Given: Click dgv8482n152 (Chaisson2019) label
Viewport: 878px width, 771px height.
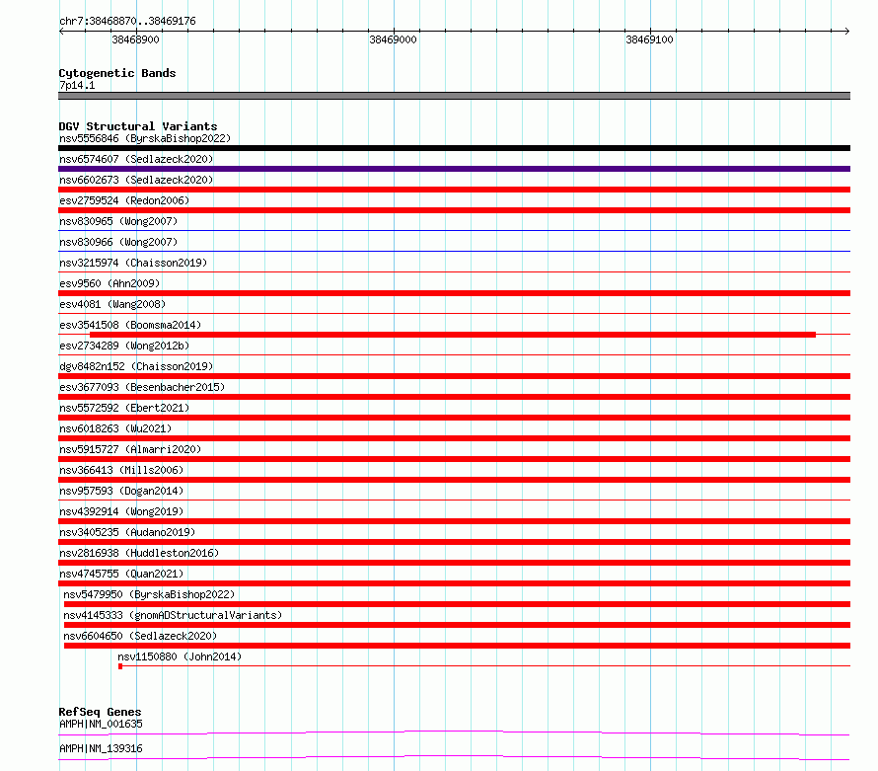Looking at the screenshot, I should (x=136, y=366).
